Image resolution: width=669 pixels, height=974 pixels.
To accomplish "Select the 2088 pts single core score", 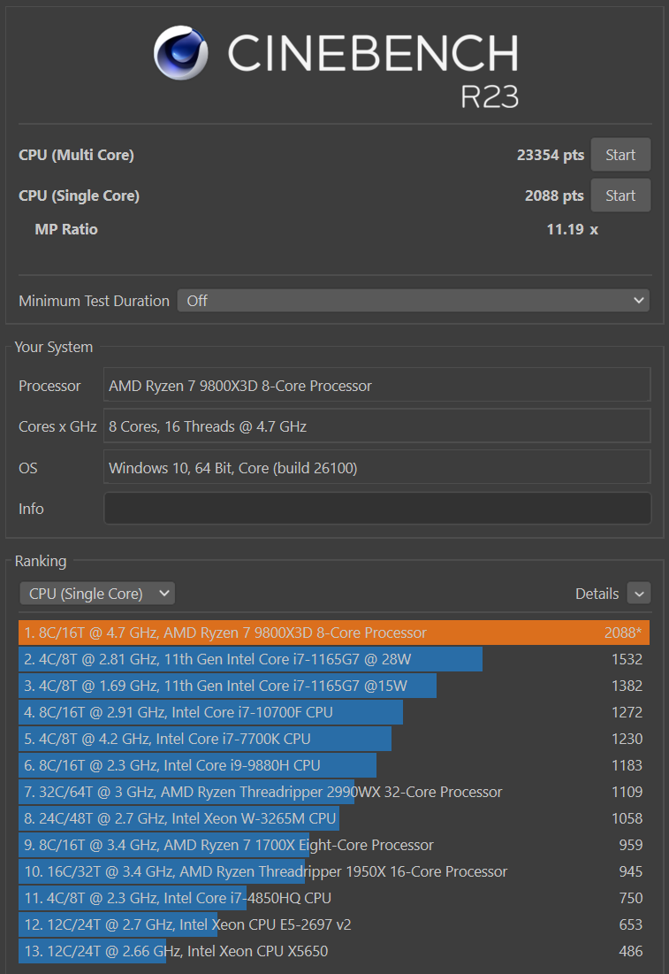I will (554, 196).
